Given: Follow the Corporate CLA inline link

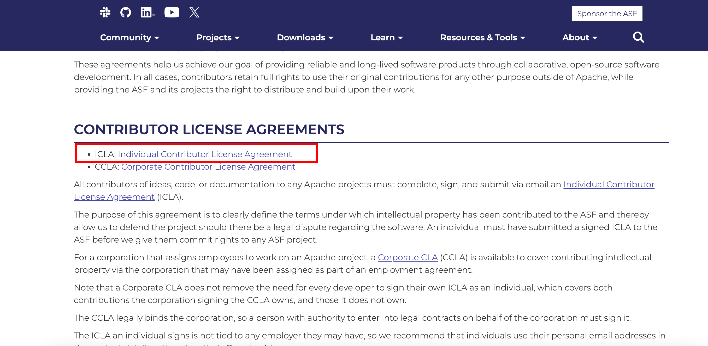Looking at the screenshot, I should click(x=408, y=257).
